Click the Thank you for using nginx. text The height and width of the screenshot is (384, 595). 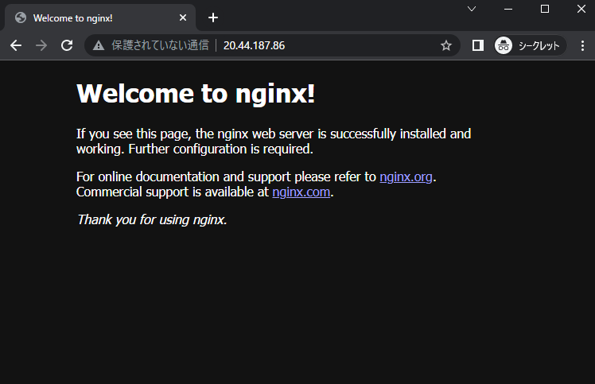pyautogui.click(x=152, y=219)
